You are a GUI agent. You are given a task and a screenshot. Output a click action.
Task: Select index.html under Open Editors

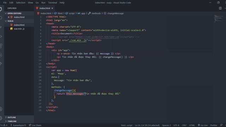(19, 17)
